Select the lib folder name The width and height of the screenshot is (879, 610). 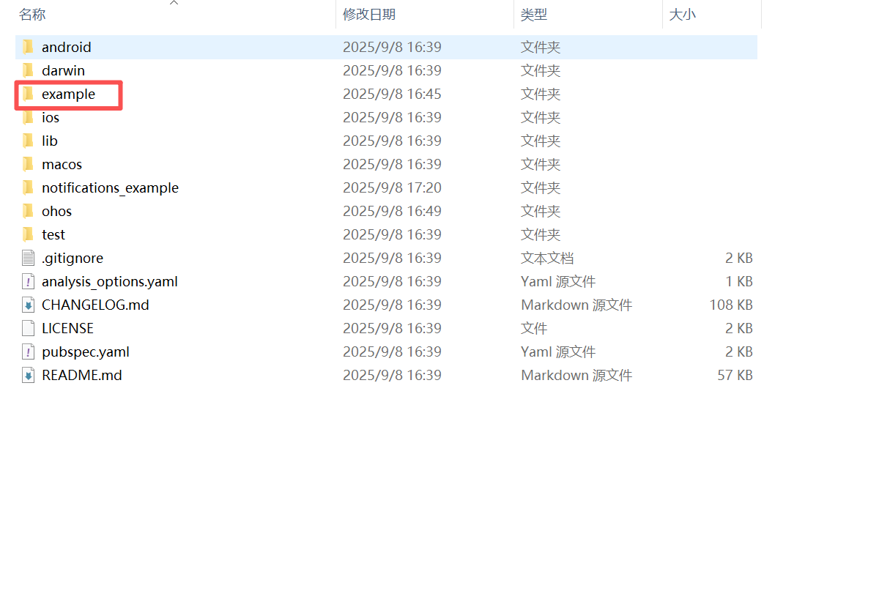point(50,141)
